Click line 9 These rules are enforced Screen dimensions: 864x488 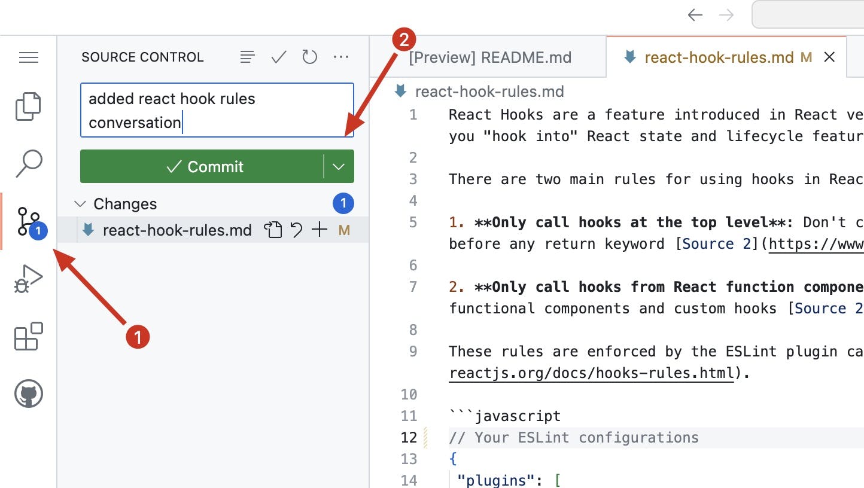click(656, 352)
